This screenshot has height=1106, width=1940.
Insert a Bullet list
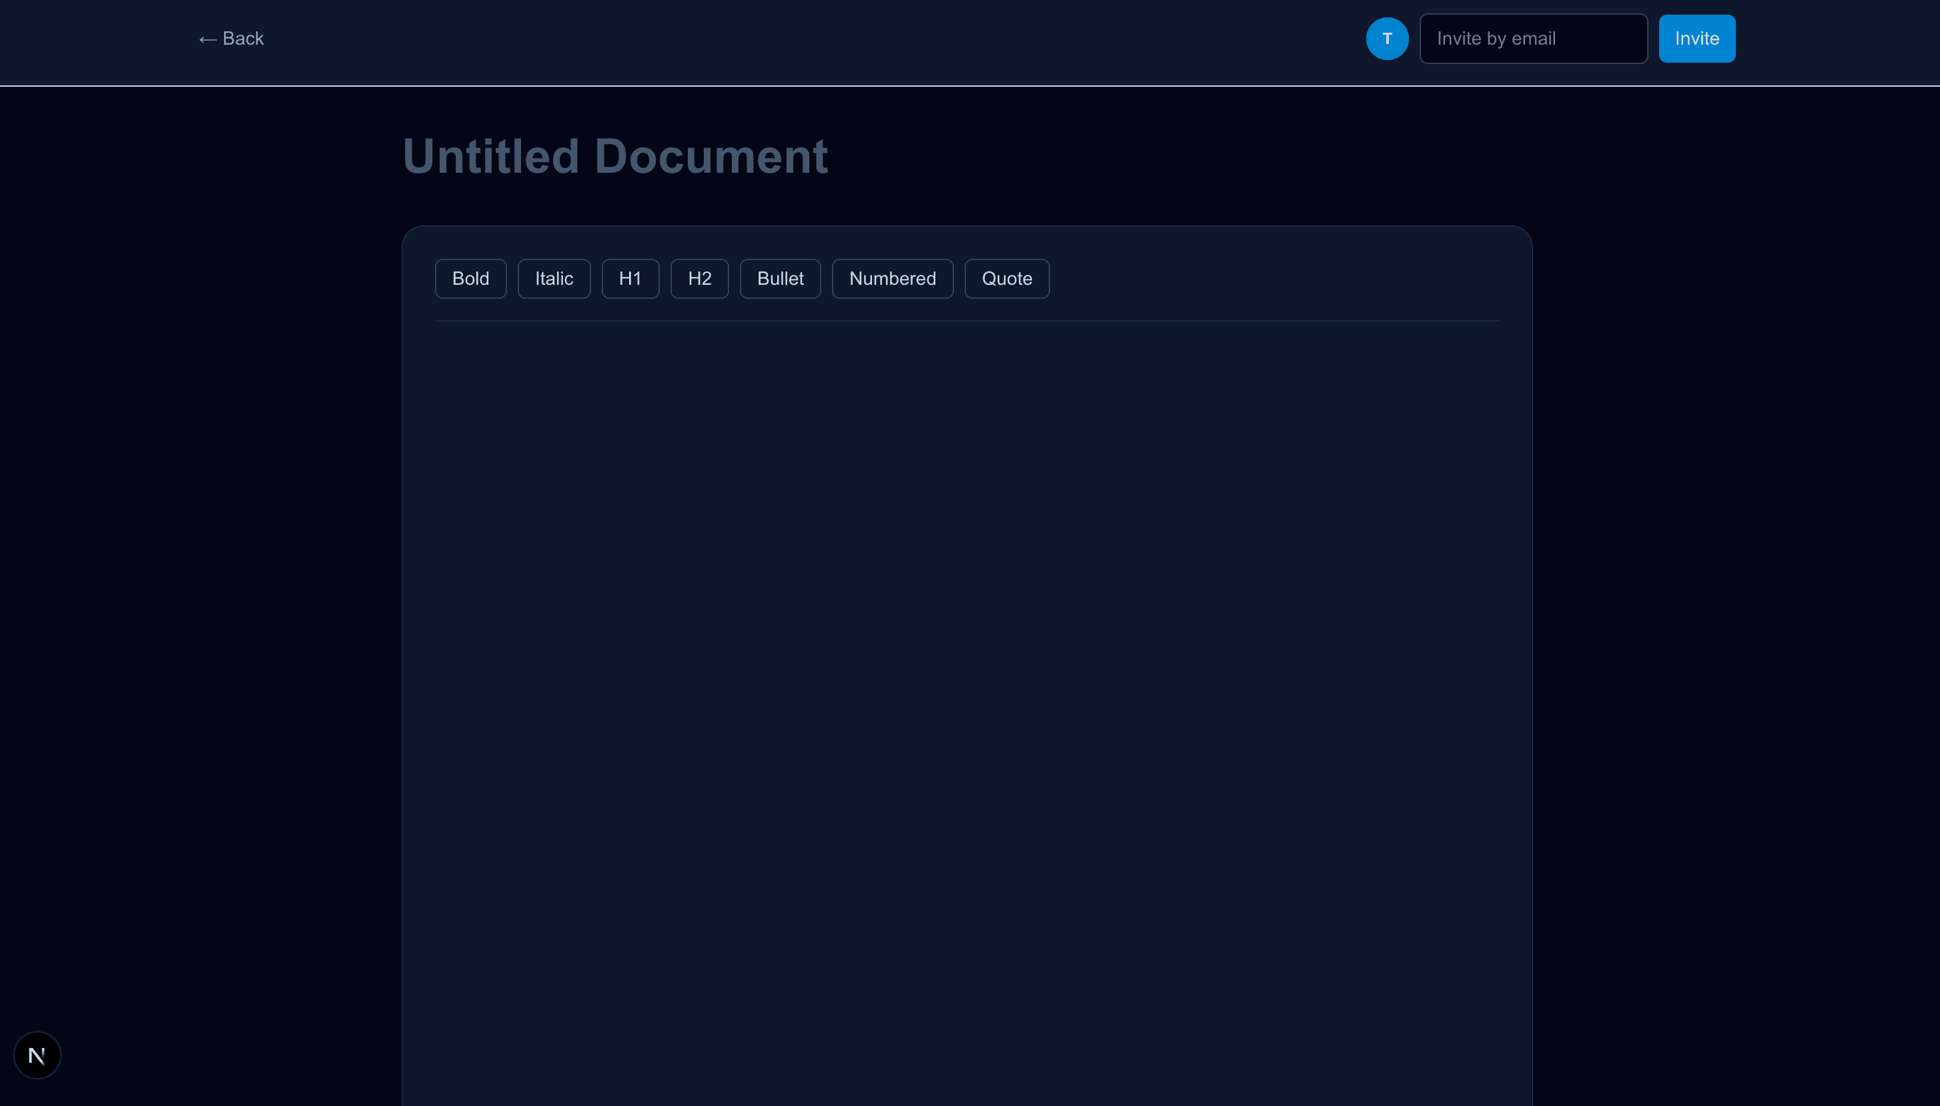(x=780, y=279)
